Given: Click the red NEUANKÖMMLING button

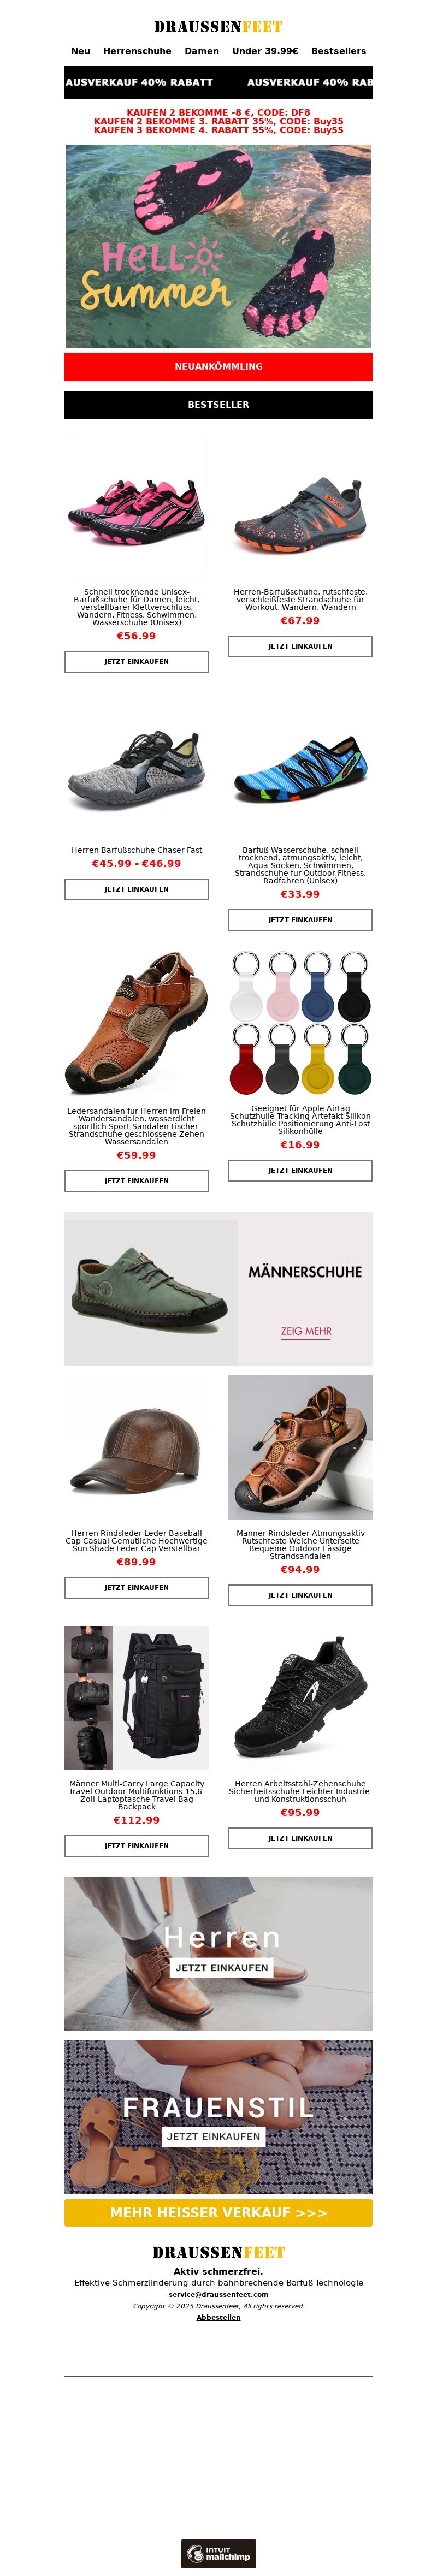Looking at the screenshot, I should pyautogui.click(x=218, y=366).
